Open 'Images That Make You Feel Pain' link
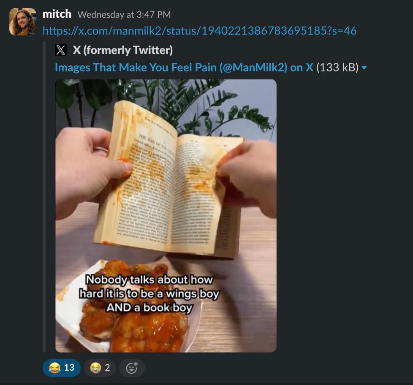Viewport: 413px width, 385px height. click(x=184, y=68)
